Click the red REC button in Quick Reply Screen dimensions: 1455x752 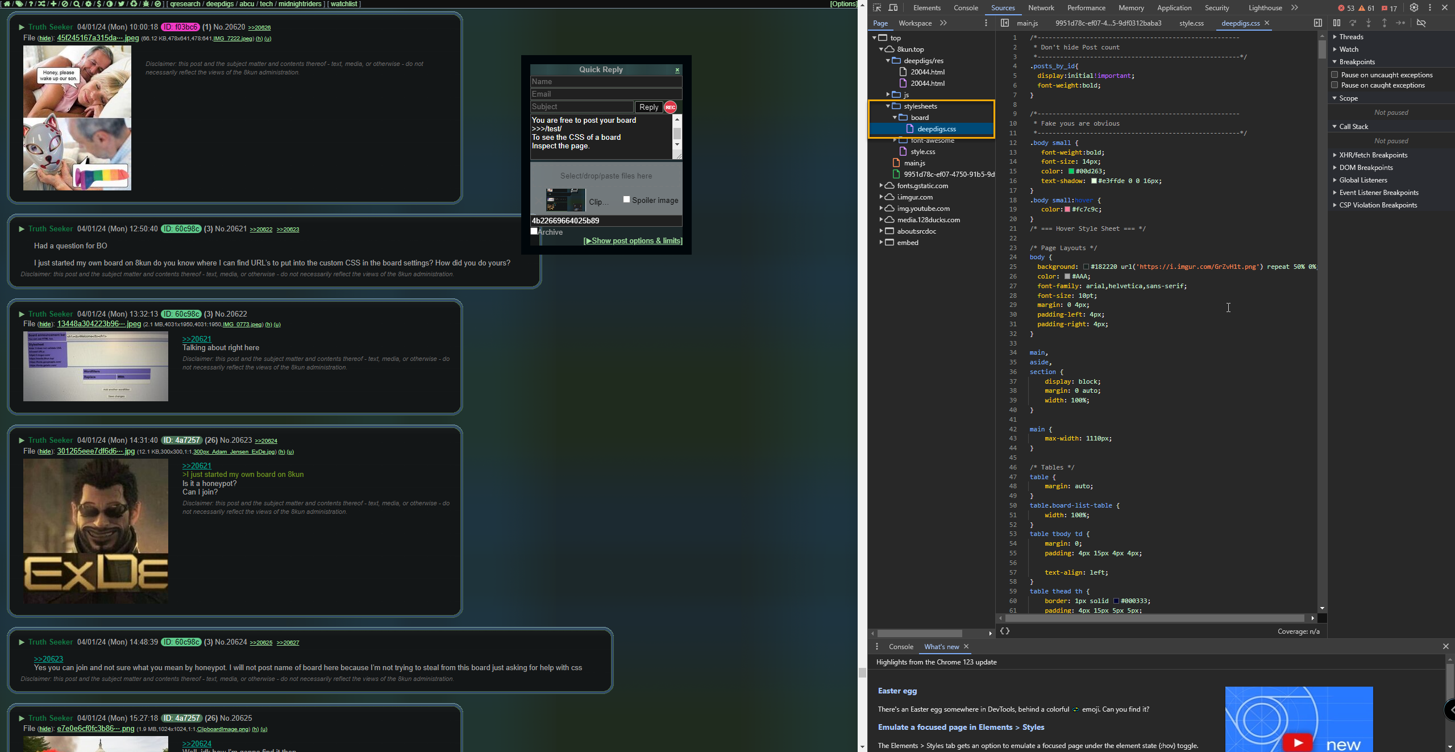pos(671,107)
